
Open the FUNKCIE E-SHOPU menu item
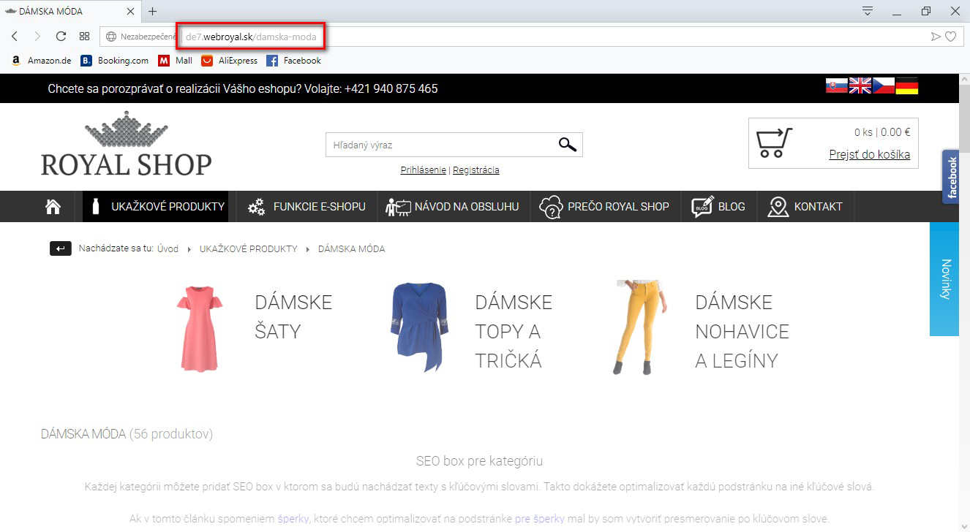coord(307,207)
